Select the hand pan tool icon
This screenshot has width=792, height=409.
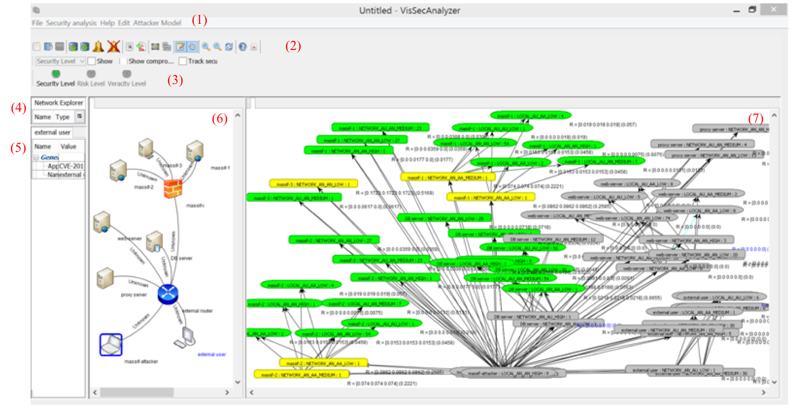tap(192, 47)
